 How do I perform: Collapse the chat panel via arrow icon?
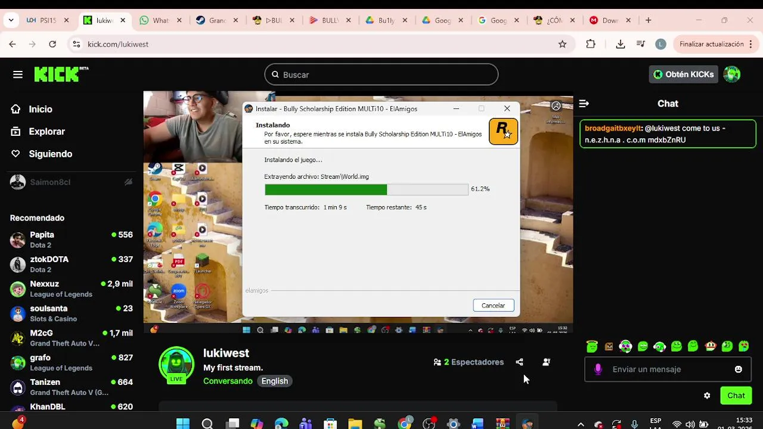[584, 104]
